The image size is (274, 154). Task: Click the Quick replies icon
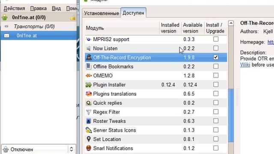pos(89,103)
